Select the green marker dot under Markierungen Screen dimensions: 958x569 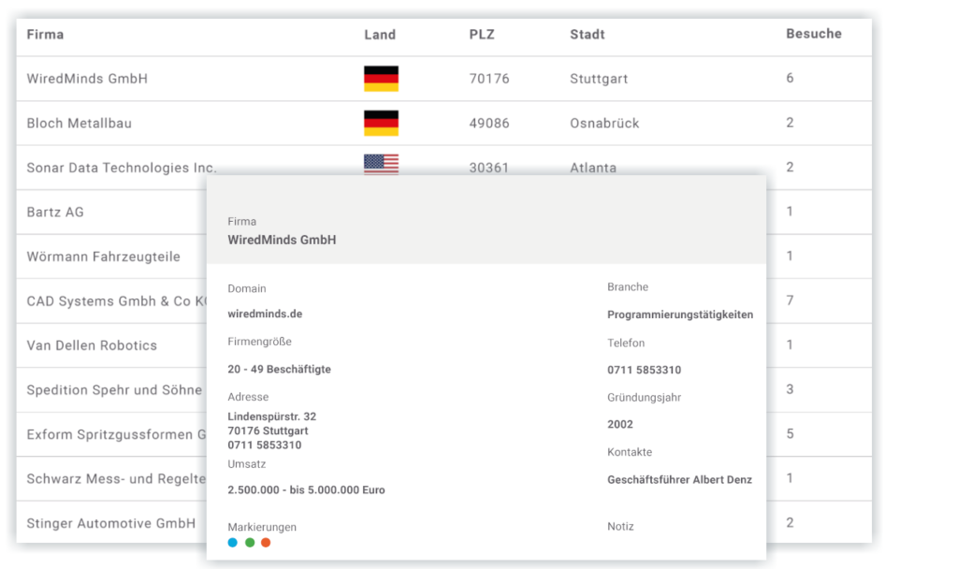coord(250,543)
